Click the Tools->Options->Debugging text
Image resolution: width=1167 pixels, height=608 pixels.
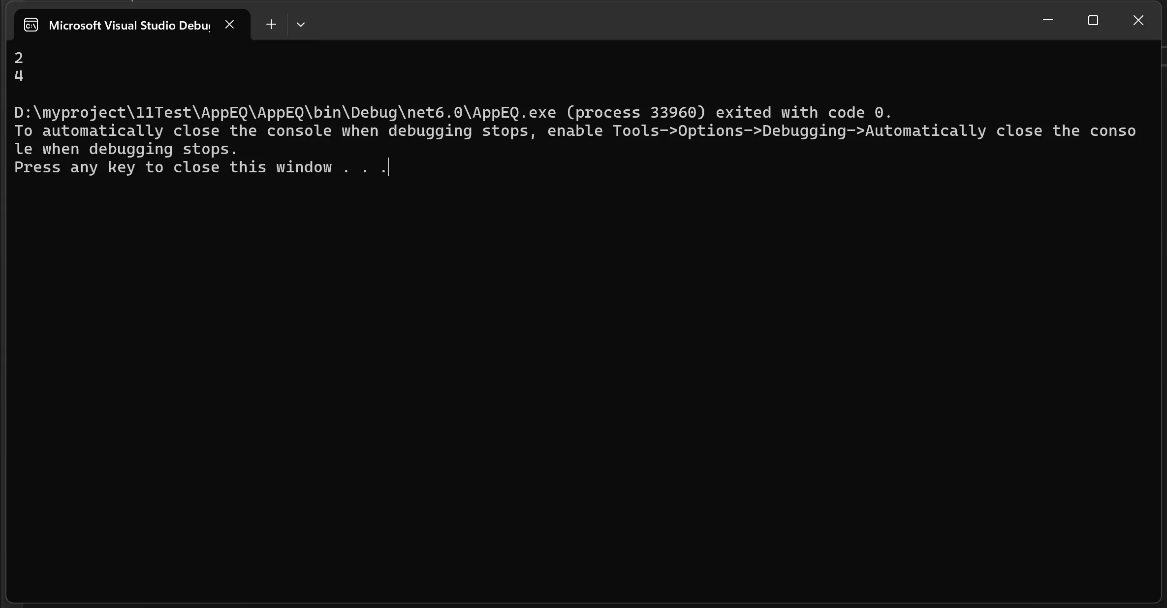(x=738, y=131)
